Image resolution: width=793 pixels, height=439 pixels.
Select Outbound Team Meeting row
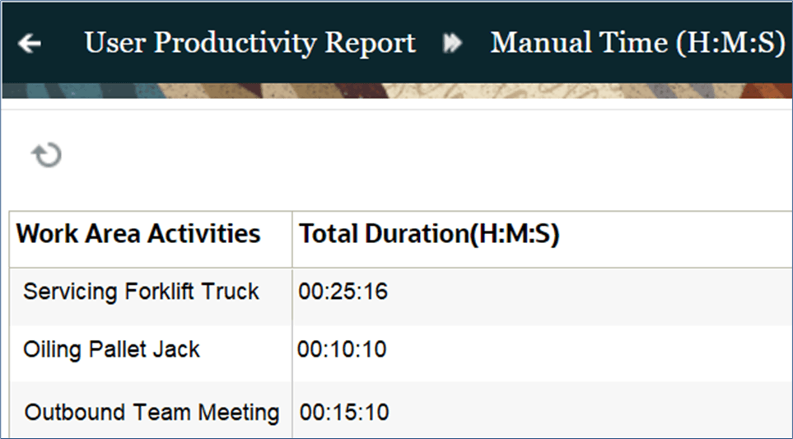(152, 411)
